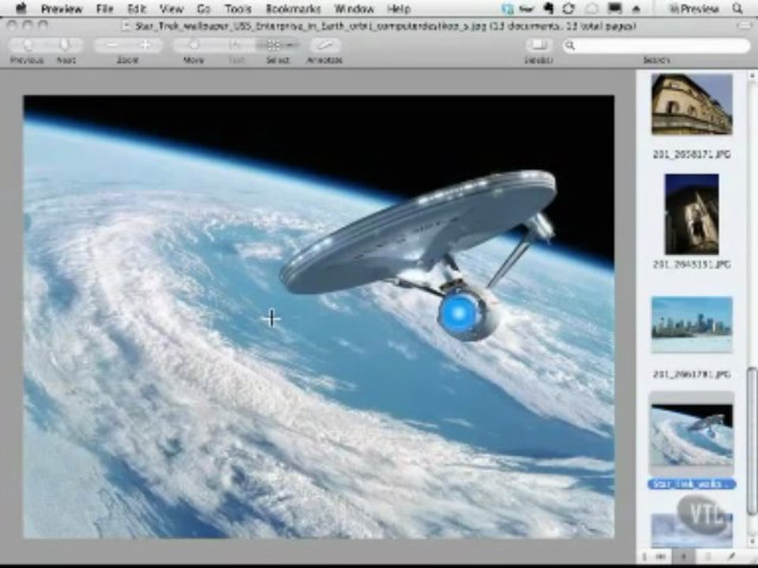Open the Window menu

355,9
